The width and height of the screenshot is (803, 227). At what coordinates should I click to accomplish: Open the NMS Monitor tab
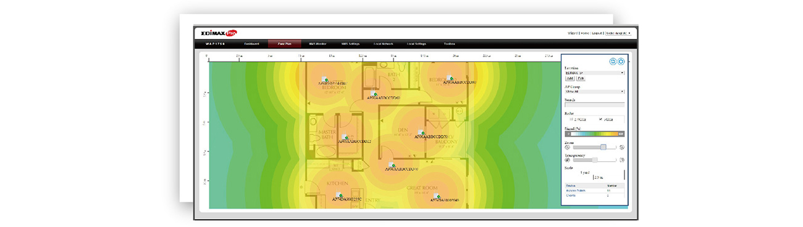317,44
